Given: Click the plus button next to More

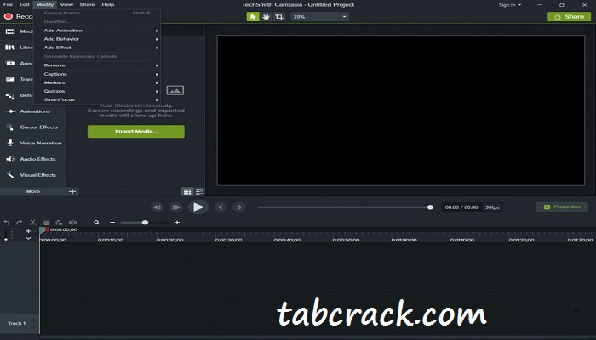Looking at the screenshot, I should (72, 191).
